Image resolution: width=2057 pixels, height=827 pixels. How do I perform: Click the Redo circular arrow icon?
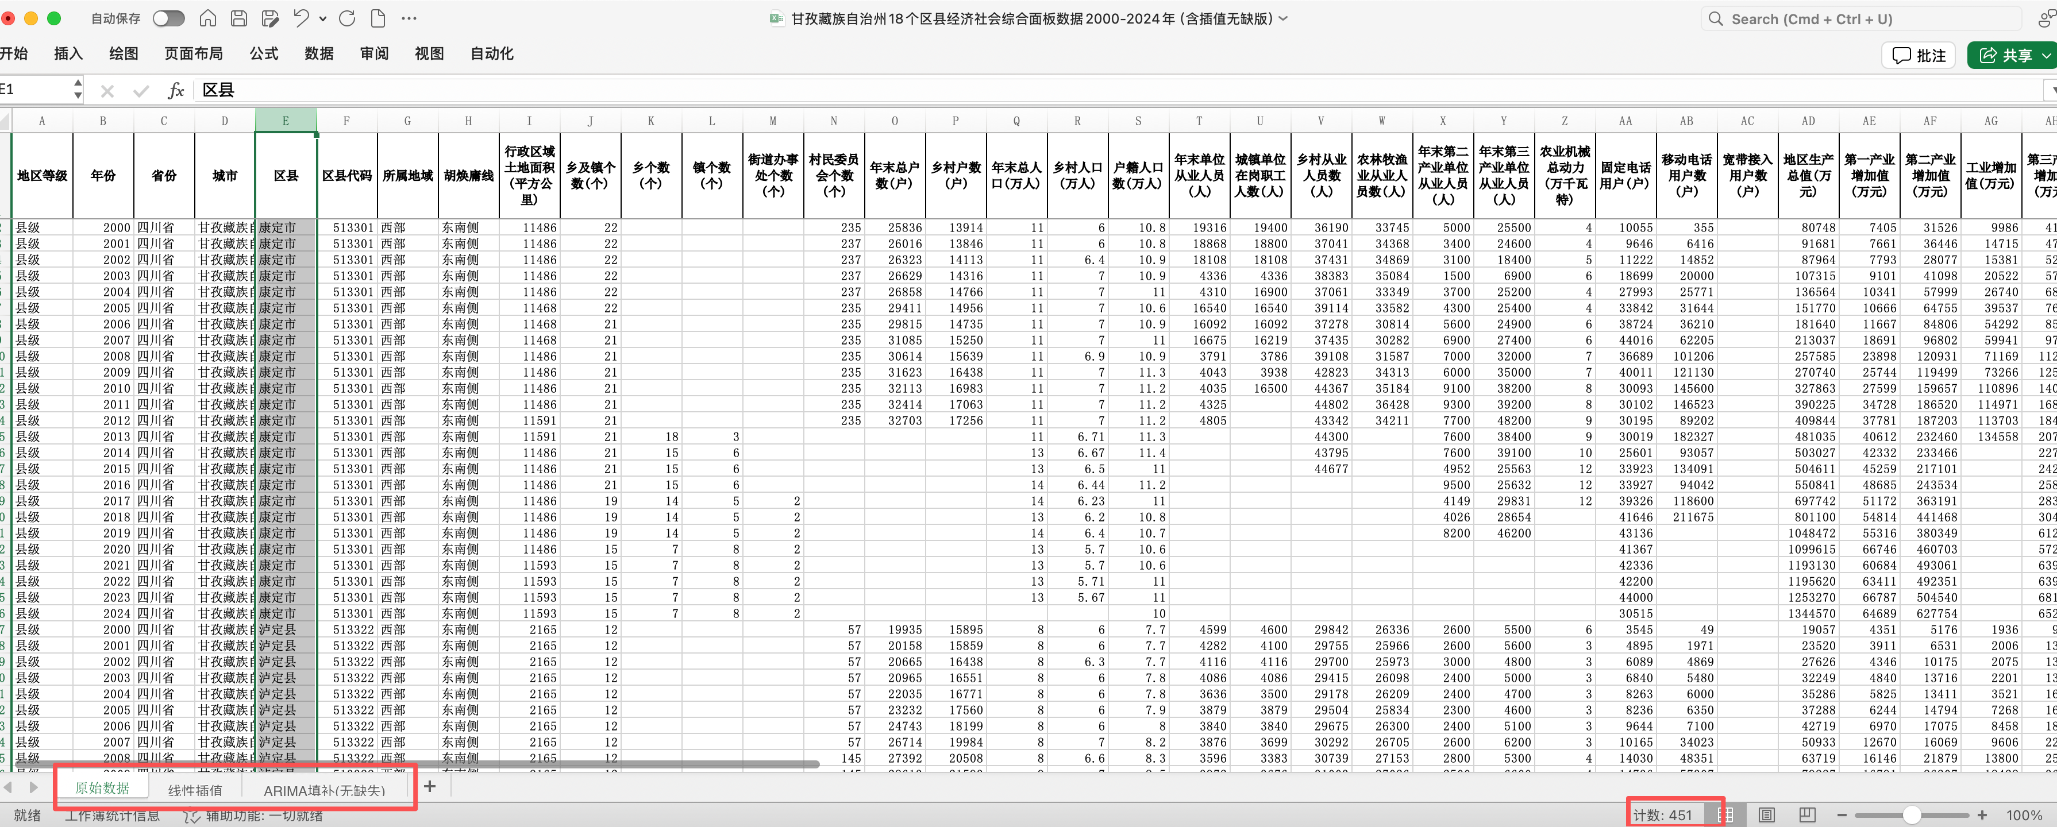[x=346, y=18]
